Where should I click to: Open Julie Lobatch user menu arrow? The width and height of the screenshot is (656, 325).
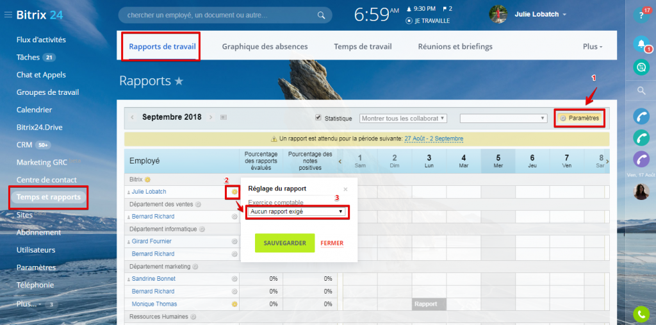coord(564,15)
